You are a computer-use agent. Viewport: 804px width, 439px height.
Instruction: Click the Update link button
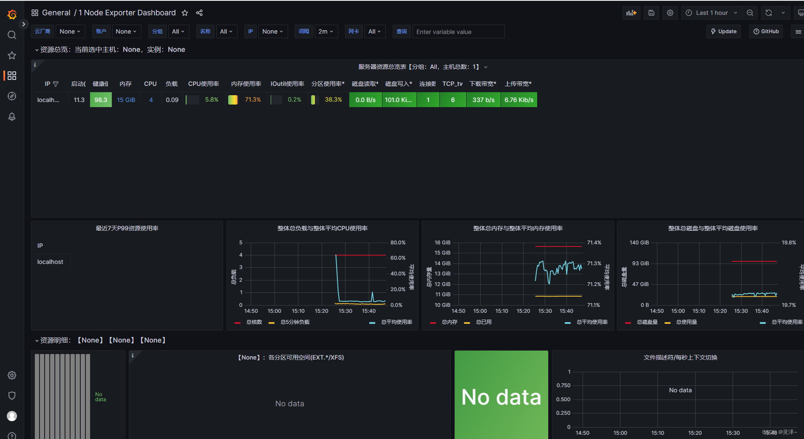(723, 31)
